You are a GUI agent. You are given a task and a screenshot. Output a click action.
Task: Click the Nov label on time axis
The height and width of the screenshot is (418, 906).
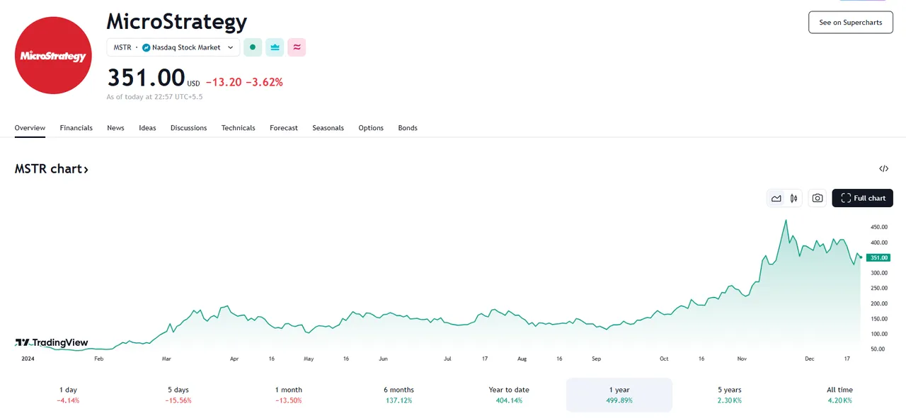tap(742, 359)
